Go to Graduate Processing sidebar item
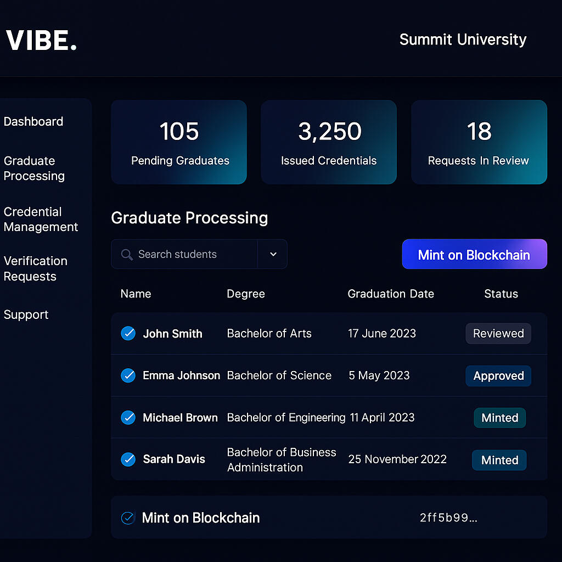 34,168
